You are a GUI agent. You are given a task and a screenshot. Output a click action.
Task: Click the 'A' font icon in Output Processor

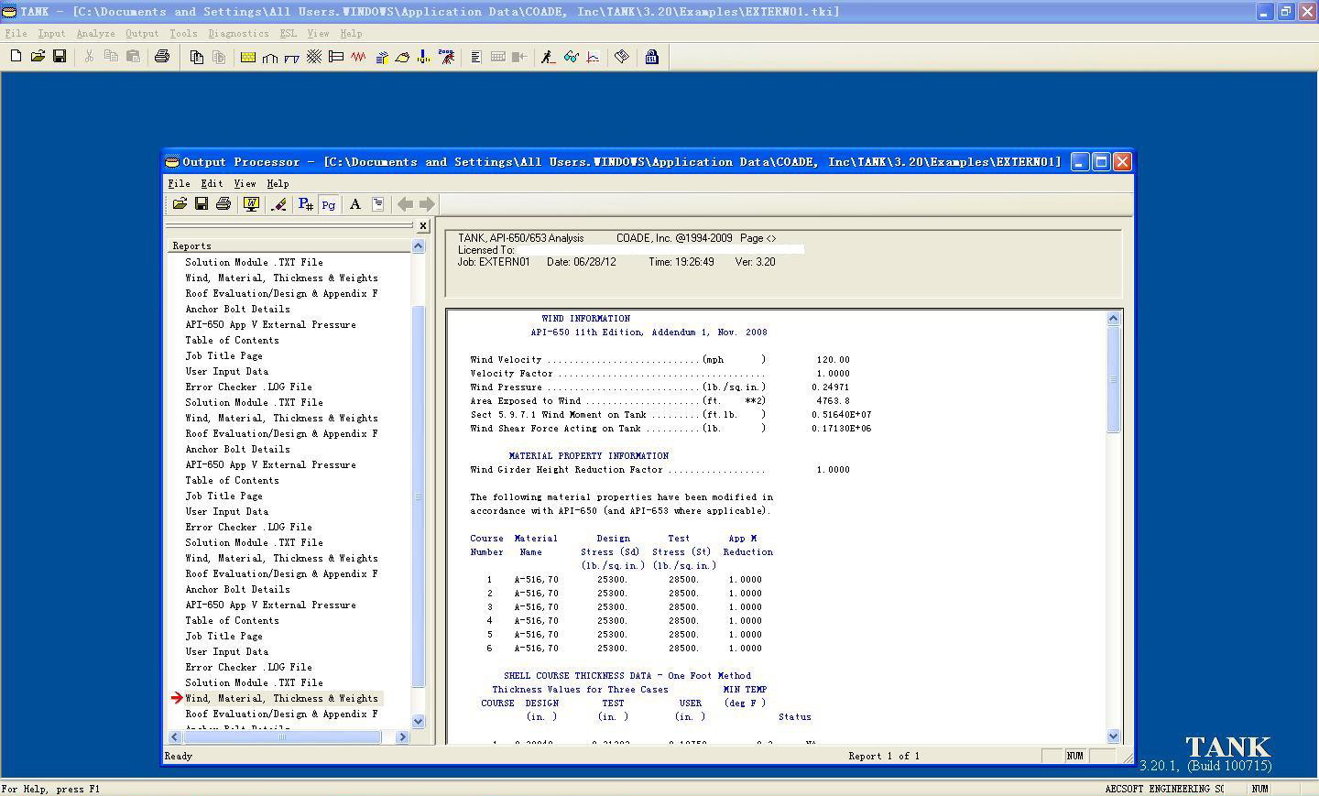pos(355,204)
